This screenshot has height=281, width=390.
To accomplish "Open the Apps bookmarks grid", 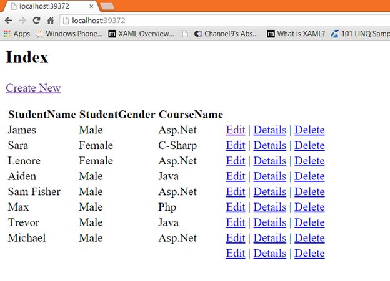I will click(17, 34).
